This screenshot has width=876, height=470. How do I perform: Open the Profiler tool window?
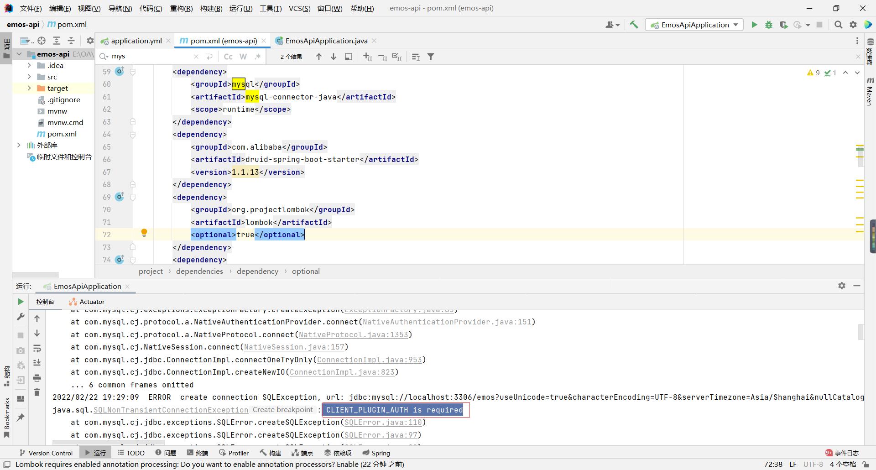234,453
